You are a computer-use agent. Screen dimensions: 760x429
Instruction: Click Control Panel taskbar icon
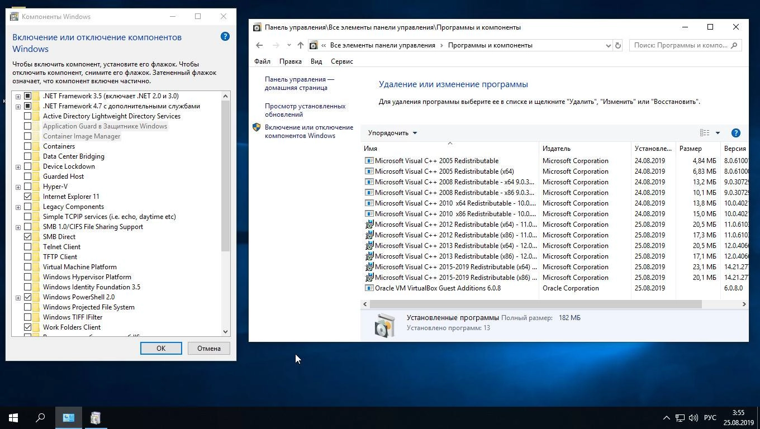(69, 418)
